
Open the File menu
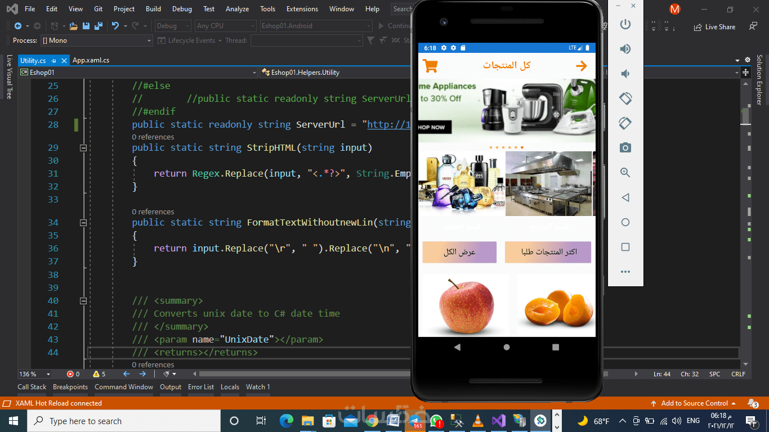tap(30, 9)
